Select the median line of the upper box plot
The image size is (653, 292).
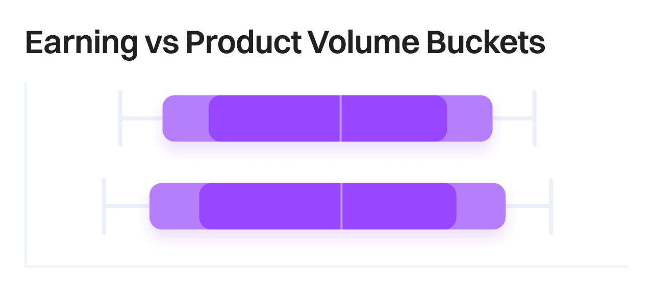point(341,118)
